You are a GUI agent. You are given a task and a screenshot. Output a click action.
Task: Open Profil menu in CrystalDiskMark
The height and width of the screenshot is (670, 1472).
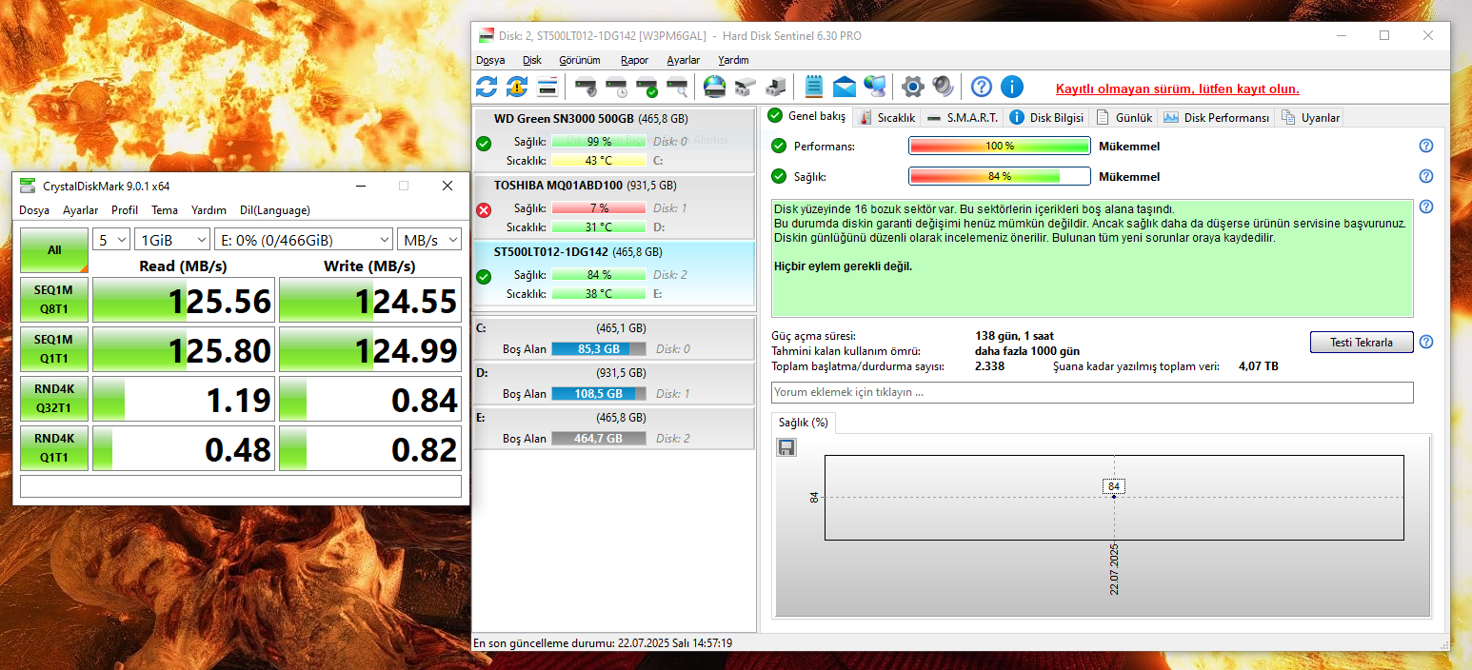tap(125, 210)
